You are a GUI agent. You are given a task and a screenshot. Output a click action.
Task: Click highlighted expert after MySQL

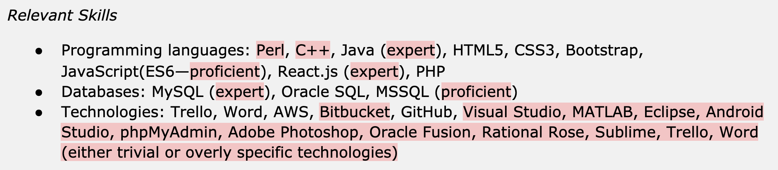240,91
